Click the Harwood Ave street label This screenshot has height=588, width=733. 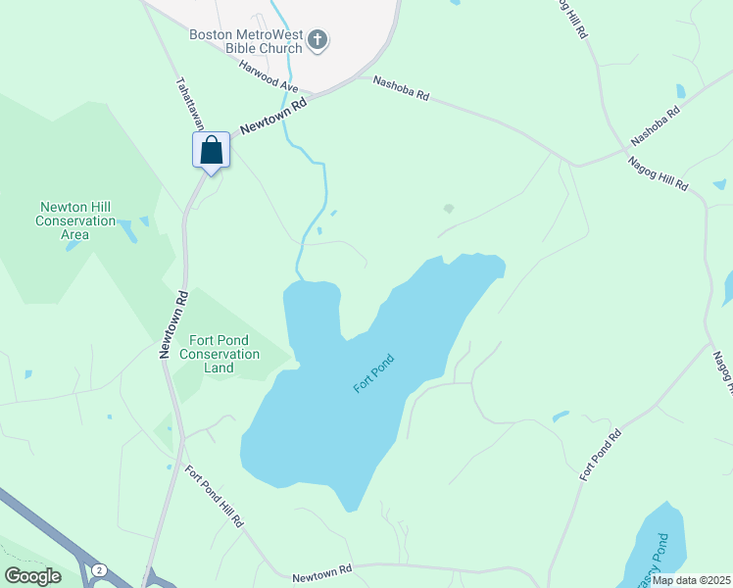[x=269, y=75]
